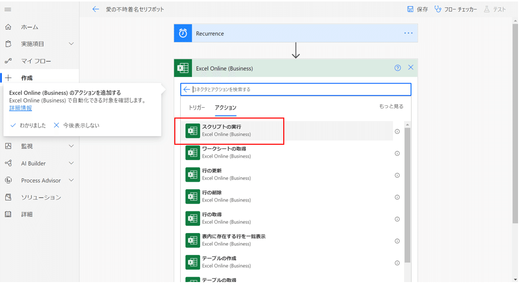The width and height of the screenshot is (521, 286).
Task: Click the connector search input field
Action: pyautogui.click(x=296, y=89)
